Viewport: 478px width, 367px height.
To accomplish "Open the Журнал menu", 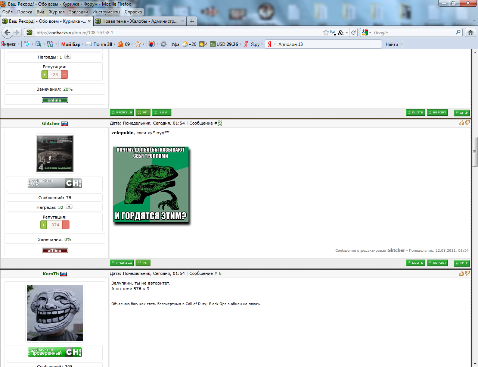I will pos(57,12).
